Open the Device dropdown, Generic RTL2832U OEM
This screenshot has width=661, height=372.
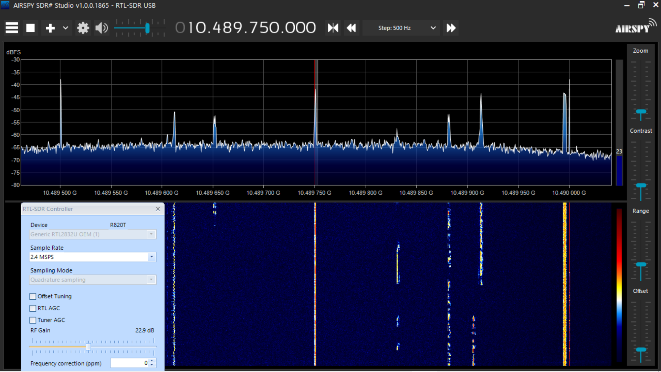coord(92,234)
